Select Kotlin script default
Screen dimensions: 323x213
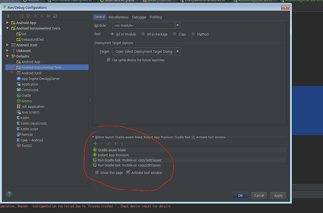coord(27,129)
